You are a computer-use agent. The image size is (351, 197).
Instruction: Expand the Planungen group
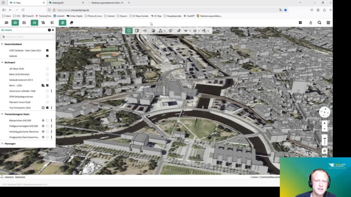coord(2,144)
